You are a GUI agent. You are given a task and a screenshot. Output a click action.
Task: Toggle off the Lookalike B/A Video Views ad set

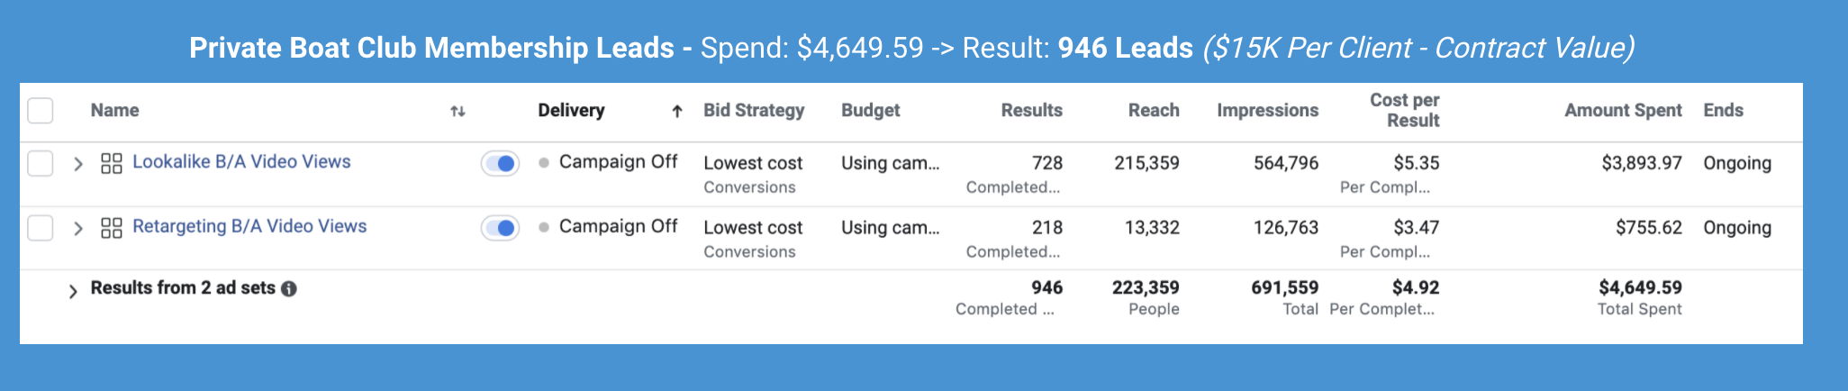coord(500,163)
